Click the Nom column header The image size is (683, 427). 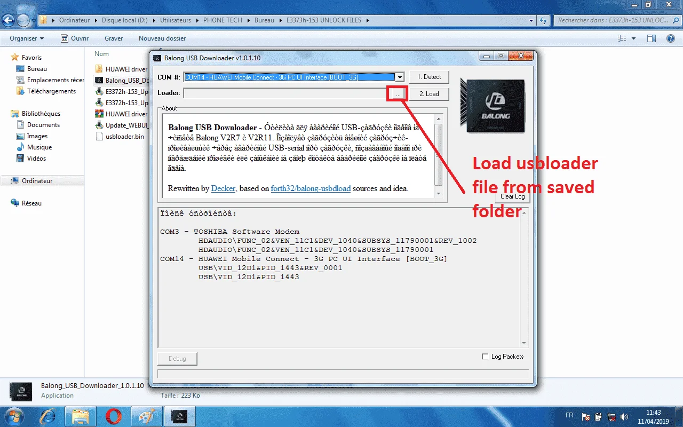click(x=102, y=54)
